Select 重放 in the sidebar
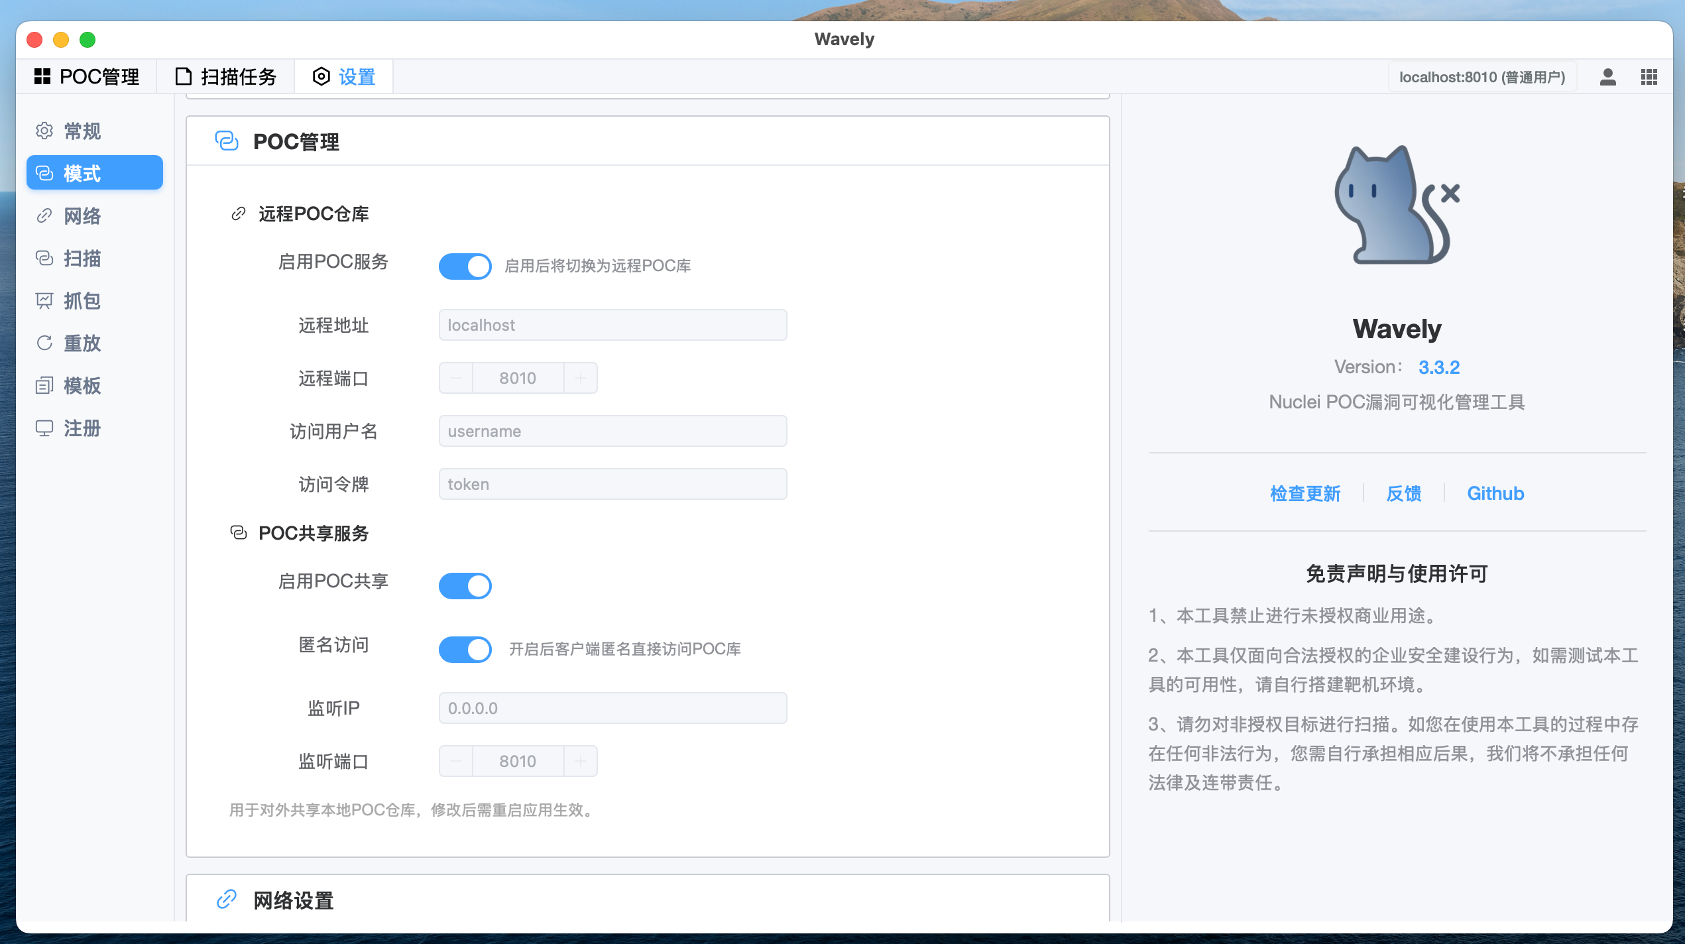The image size is (1685, 944). click(95, 343)
